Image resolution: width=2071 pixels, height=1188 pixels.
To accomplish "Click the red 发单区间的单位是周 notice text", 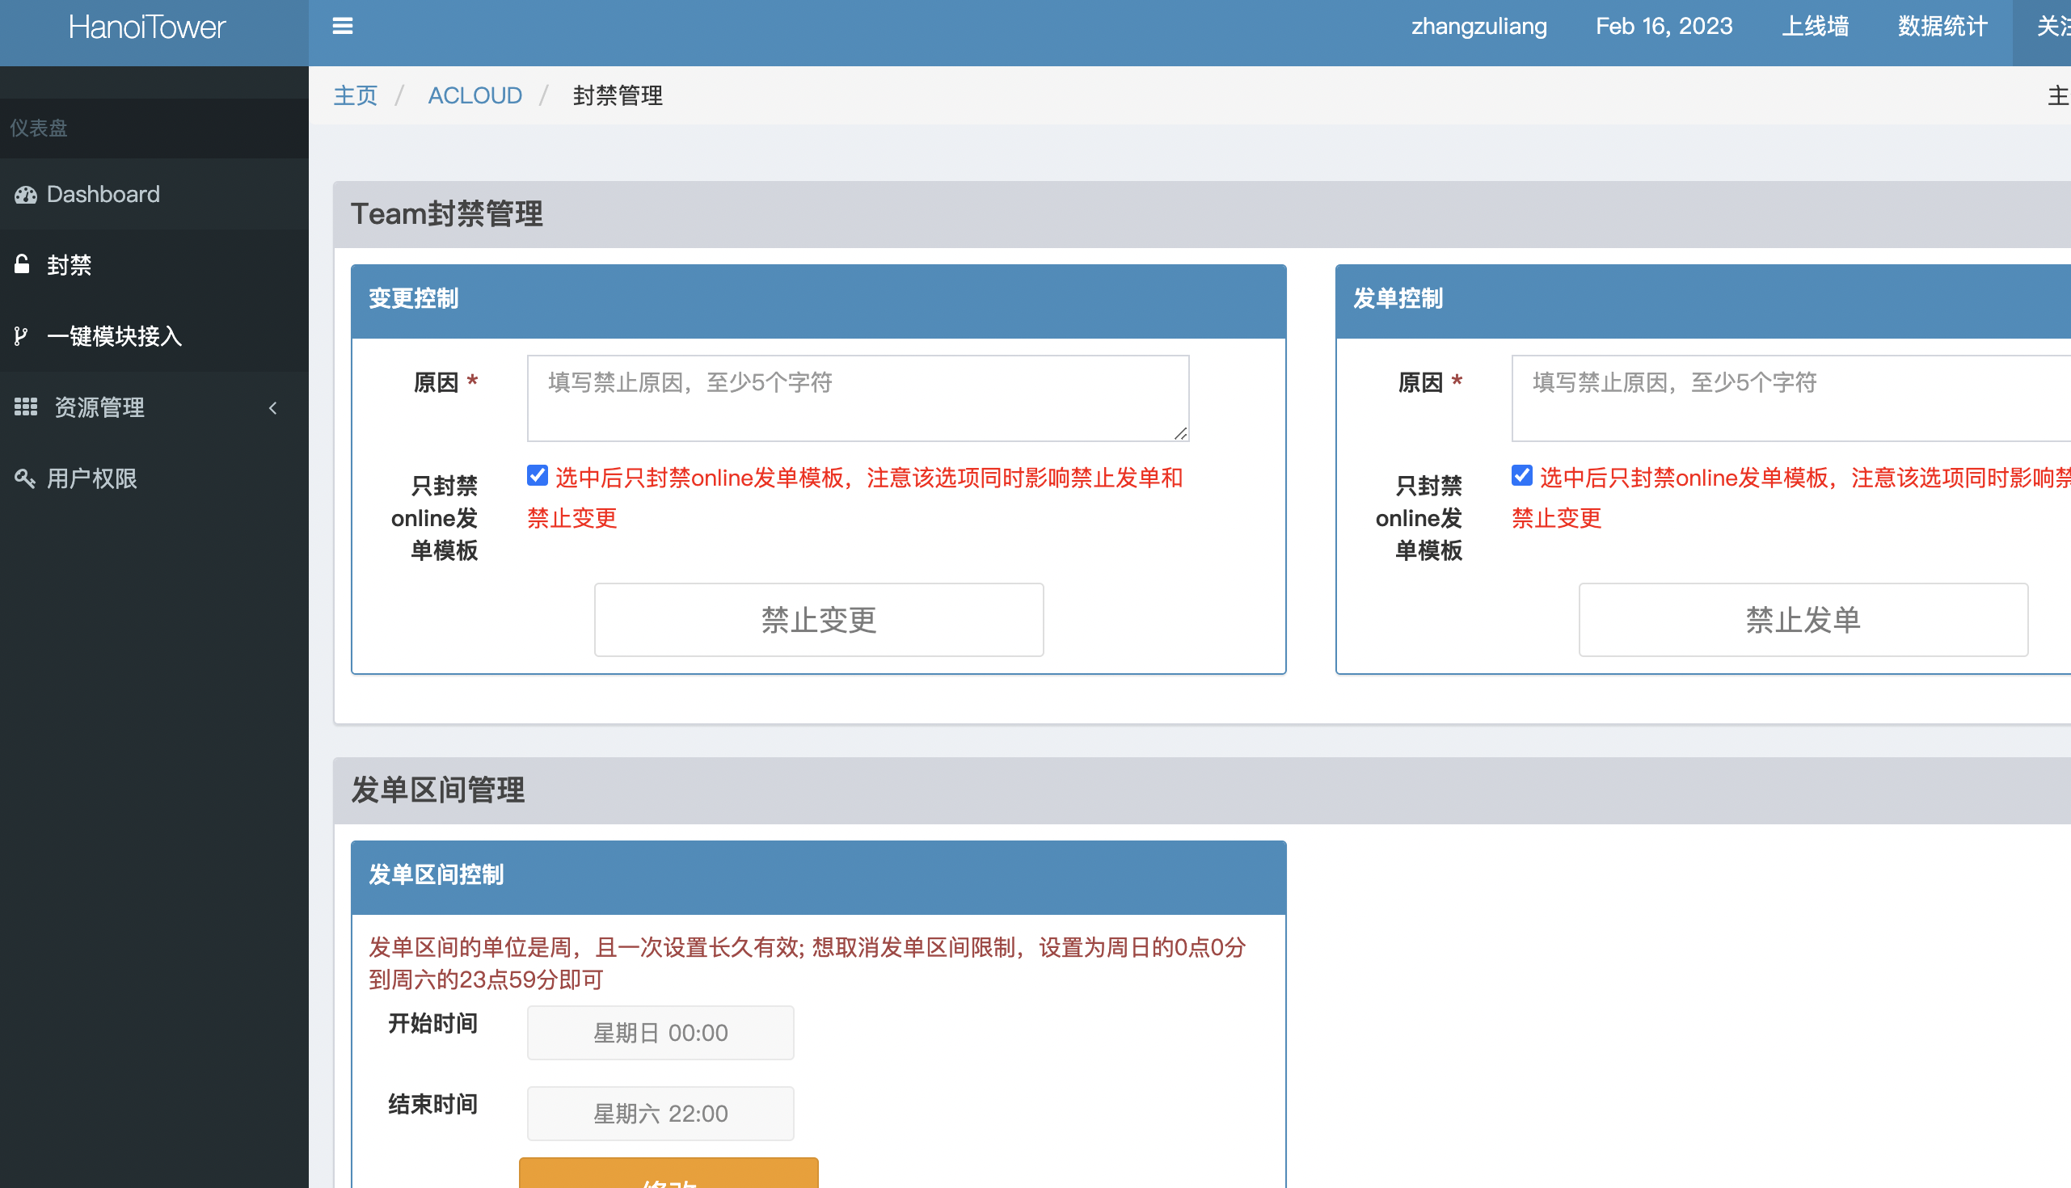I will coord(807,963).
